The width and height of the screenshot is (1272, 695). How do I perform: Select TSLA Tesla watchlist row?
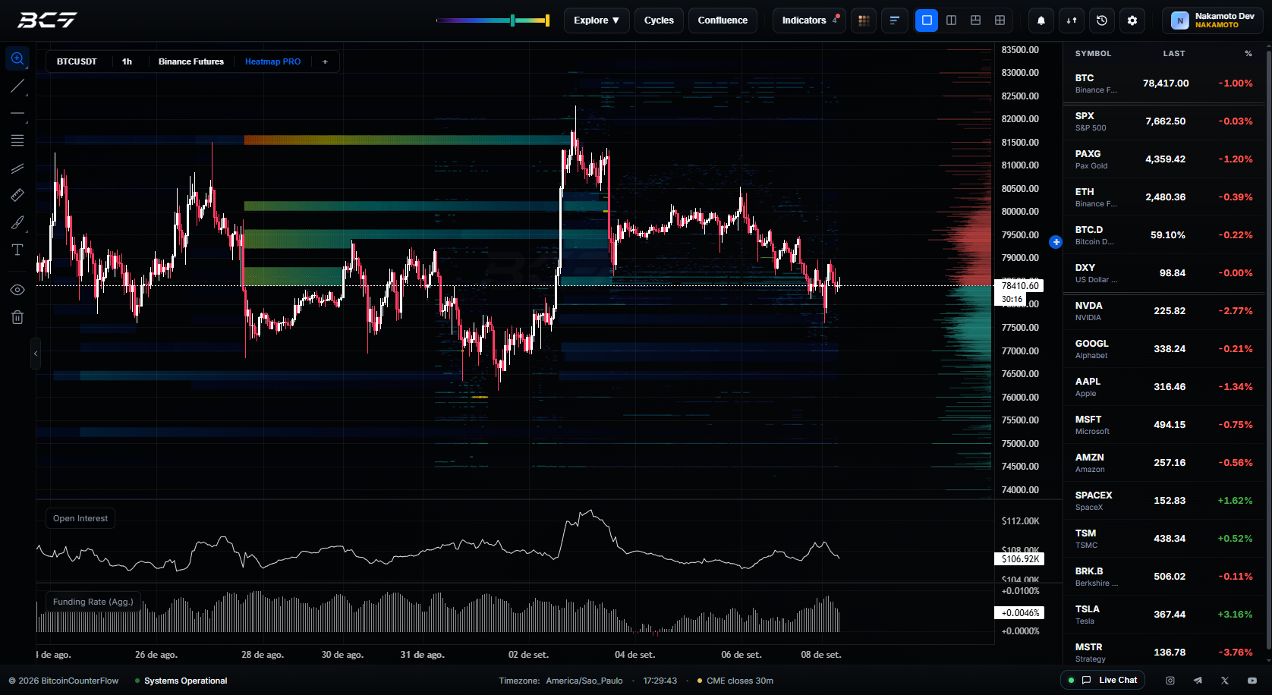pyautogui.click(x=1164, y=615)
